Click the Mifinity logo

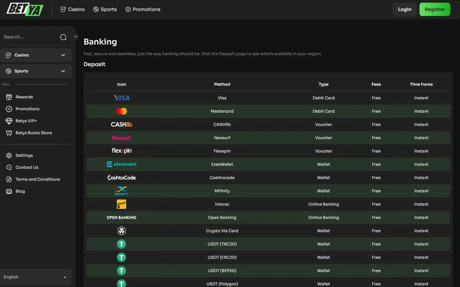pos(121,191)
